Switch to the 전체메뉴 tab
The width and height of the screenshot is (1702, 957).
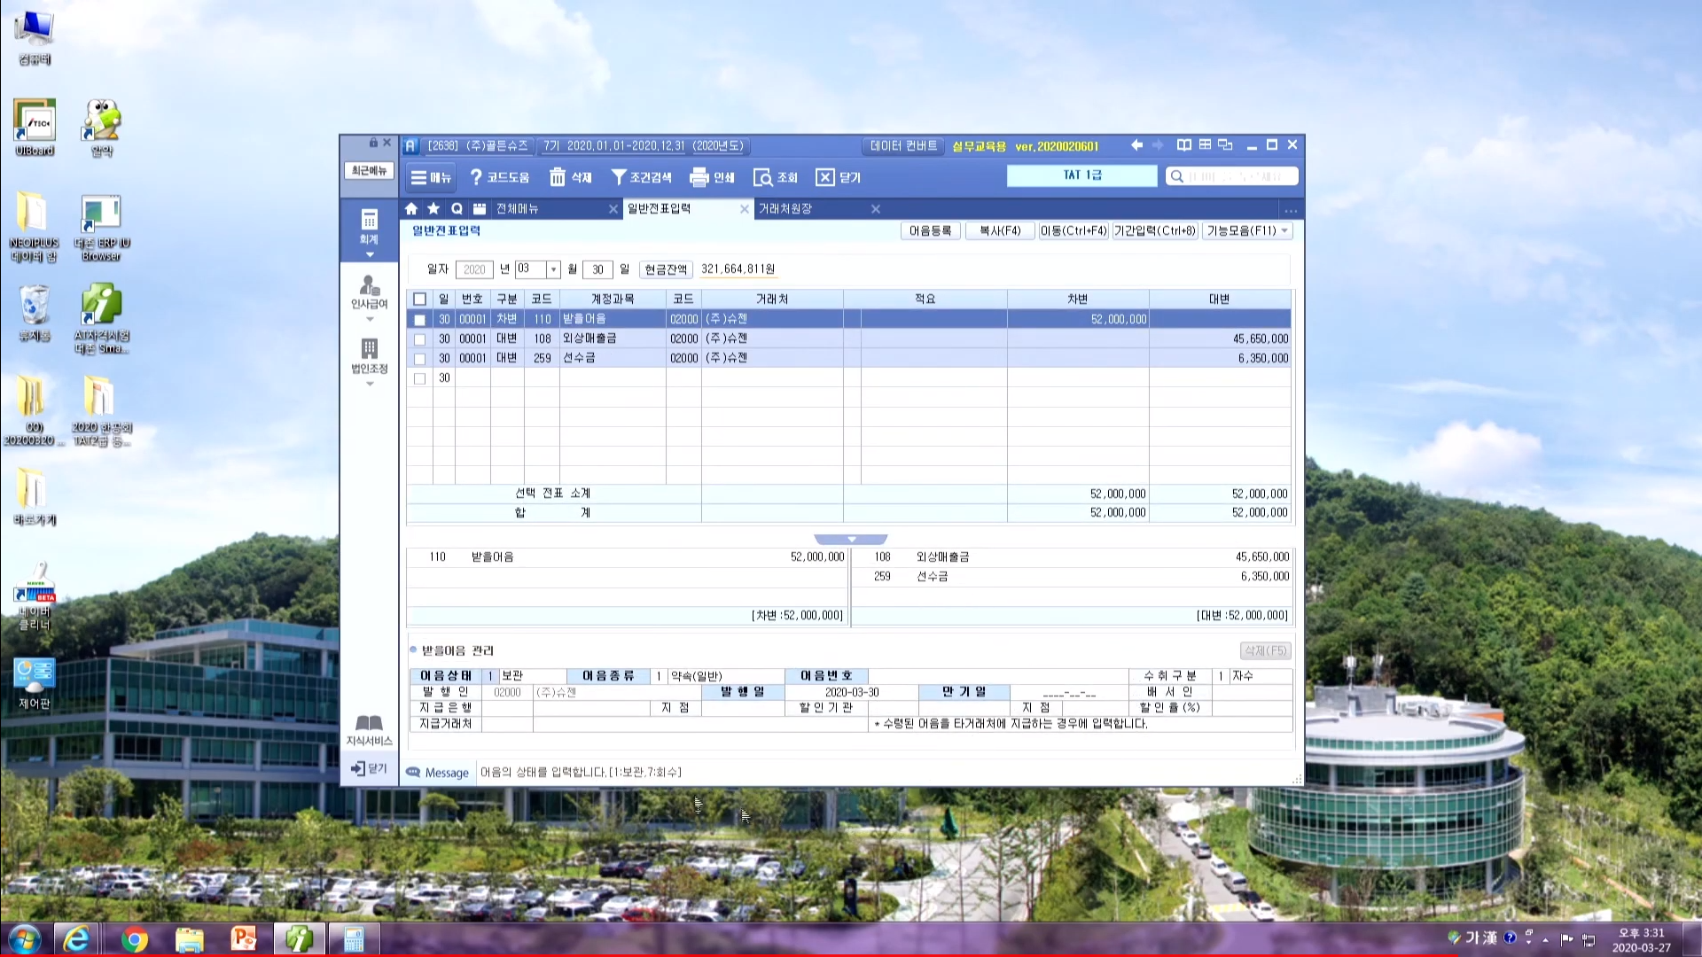tap(518, 209)
